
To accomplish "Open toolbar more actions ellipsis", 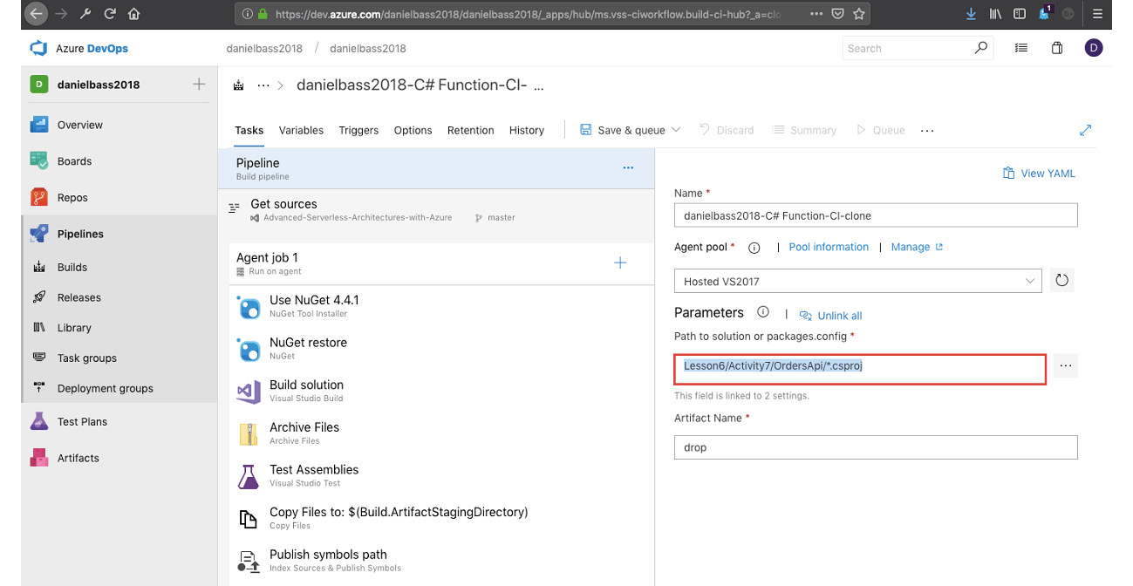I will point(927,130).
